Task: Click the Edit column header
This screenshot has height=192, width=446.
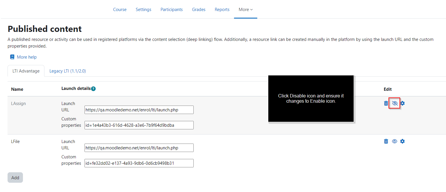Action: pyautogui.click(x=388, y=89)
